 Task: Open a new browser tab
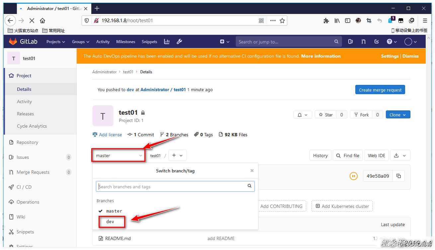(97, 8)
